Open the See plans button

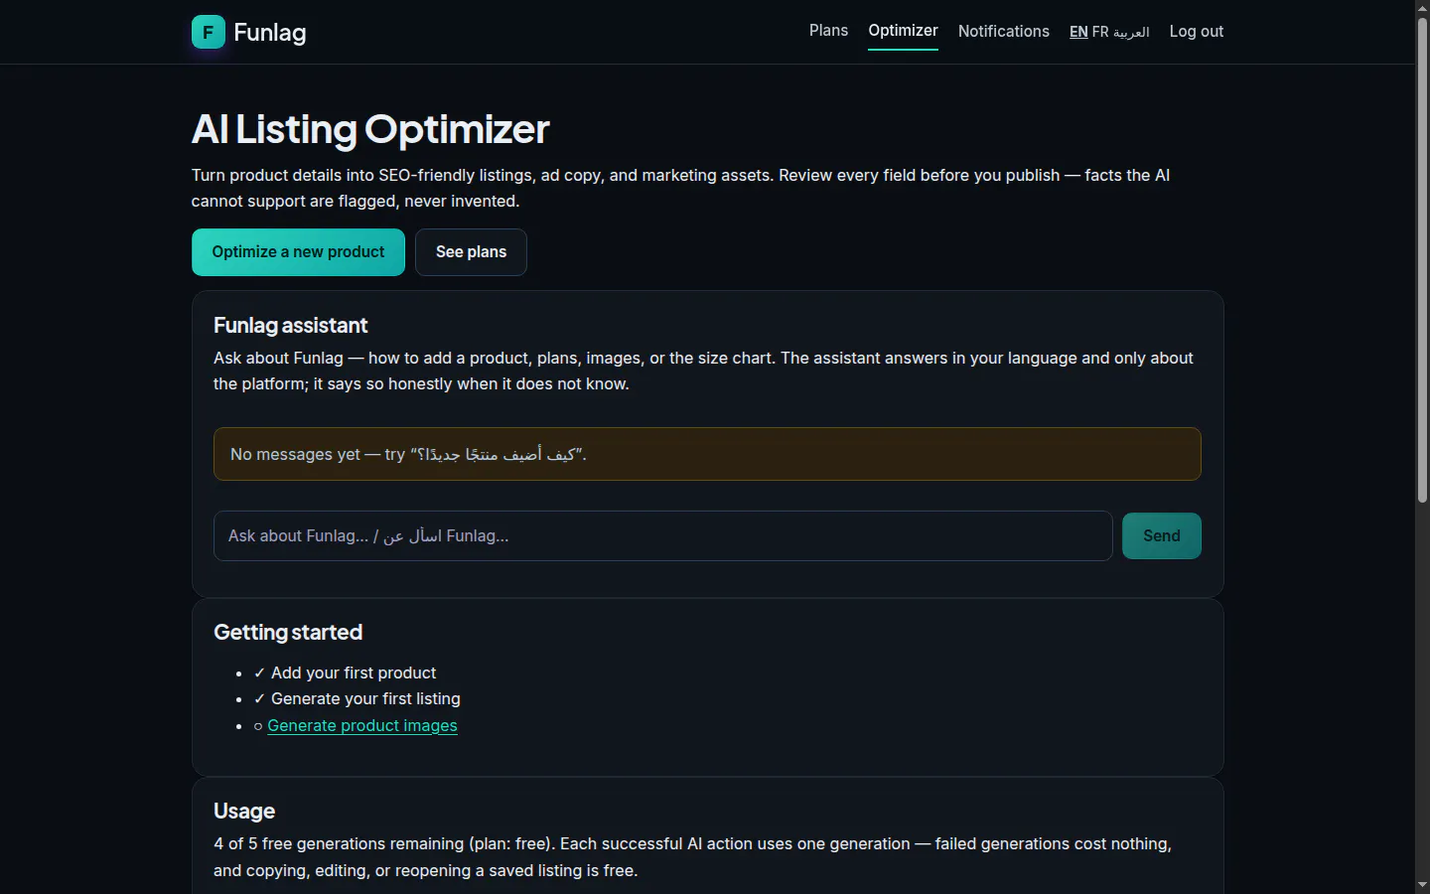[471, 252]
